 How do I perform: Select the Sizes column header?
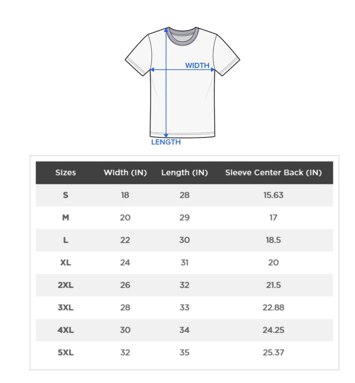(66, 173)
